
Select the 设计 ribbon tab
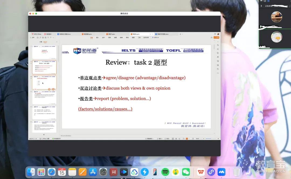coord(103,37)
